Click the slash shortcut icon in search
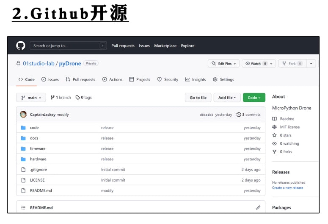Image resolution: width=328 pixels, height=224 pixels. (102, 45)
